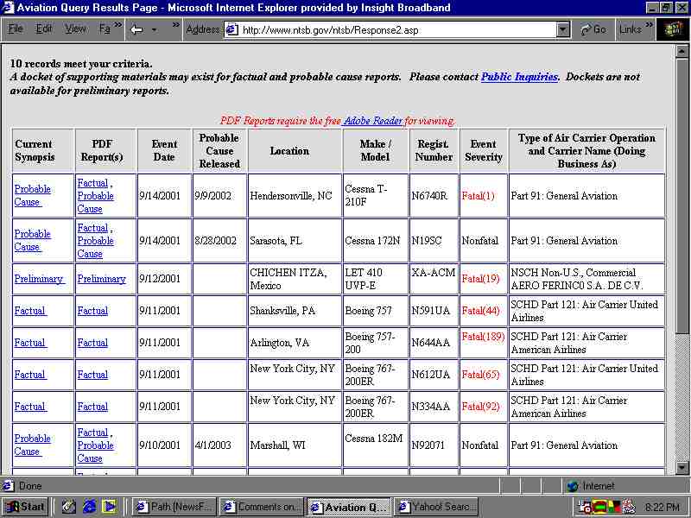Viewport: 691px width, 518px height.
Task: Click the Windows logo throbber icon
Action: 674,29
